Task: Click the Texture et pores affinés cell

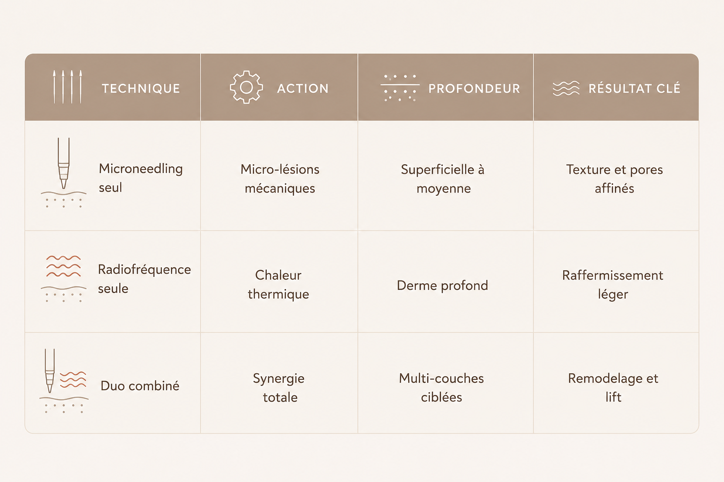Action: [615, 179]
